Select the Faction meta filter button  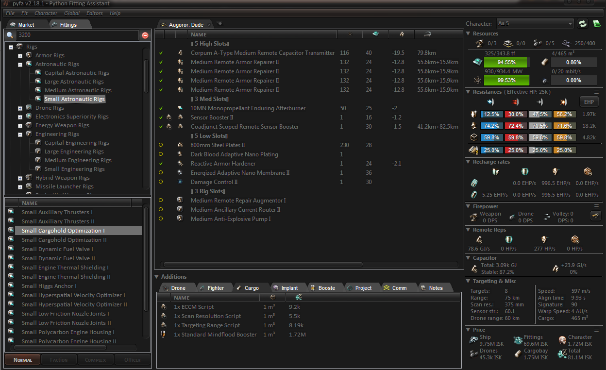pos(59,360)
